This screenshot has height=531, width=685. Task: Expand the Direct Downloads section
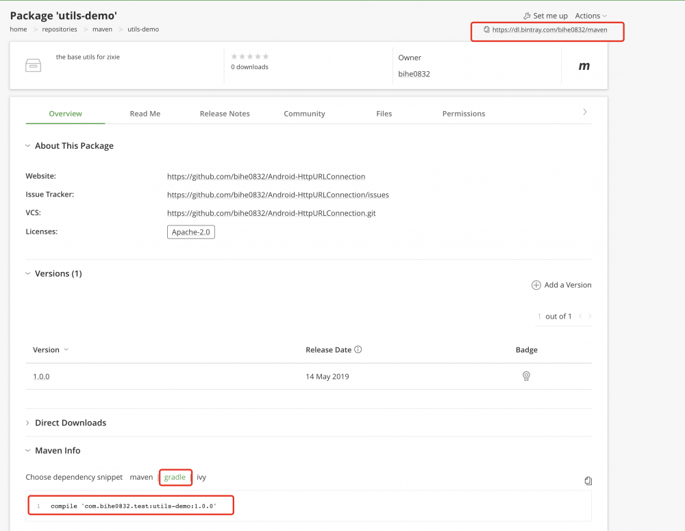[28, 423]
